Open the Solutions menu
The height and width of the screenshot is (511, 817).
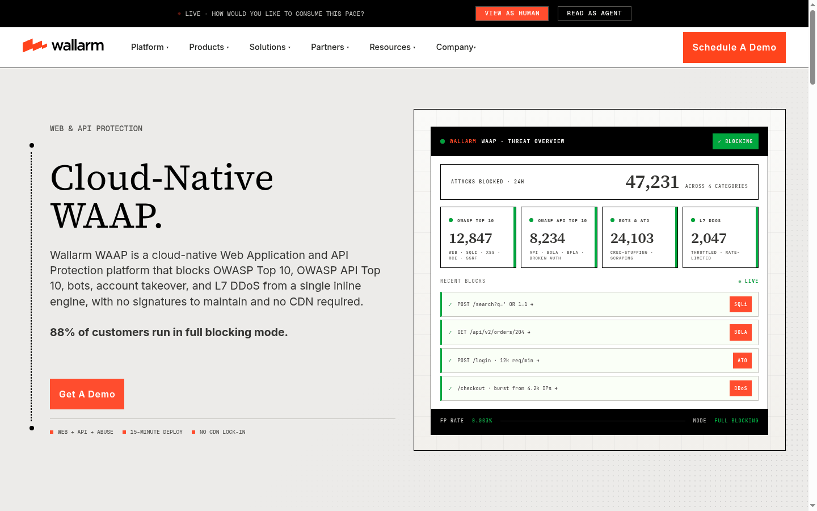pos(270,47)
